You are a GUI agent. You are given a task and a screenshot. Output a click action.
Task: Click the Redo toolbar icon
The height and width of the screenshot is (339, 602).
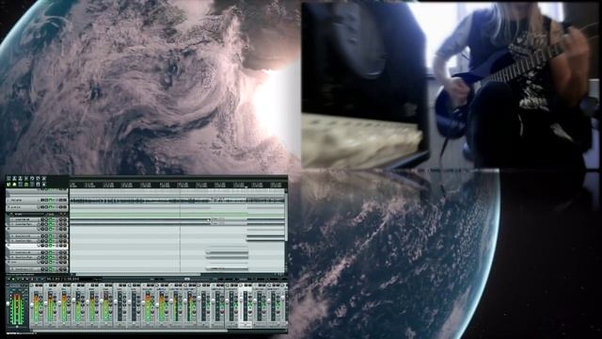38,178
